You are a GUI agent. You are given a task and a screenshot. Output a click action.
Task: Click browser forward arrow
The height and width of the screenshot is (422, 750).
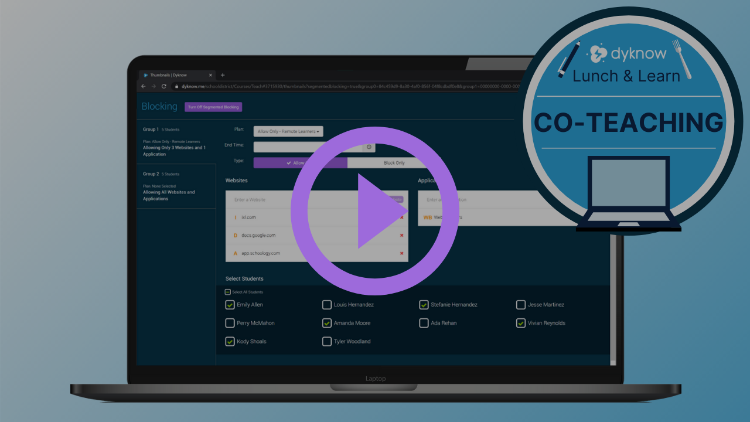(154, 86)
